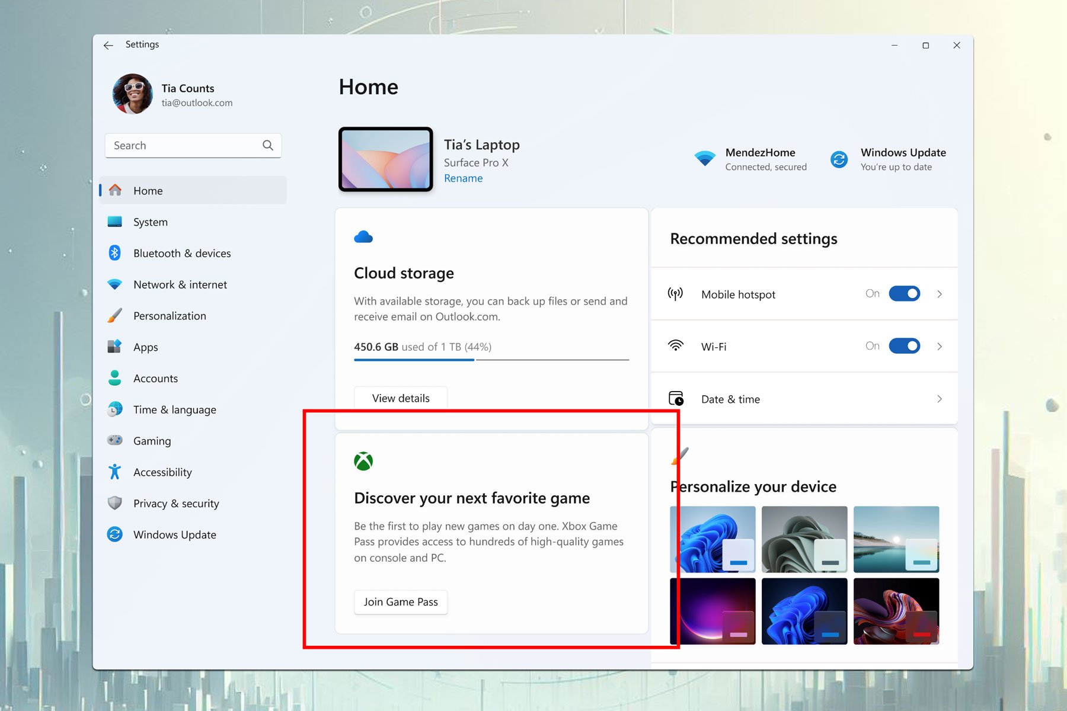This screenshot has height=711, width=1067.
Task: Select the lake landscape theme thumbnail
Action: [x=896, y=539]
